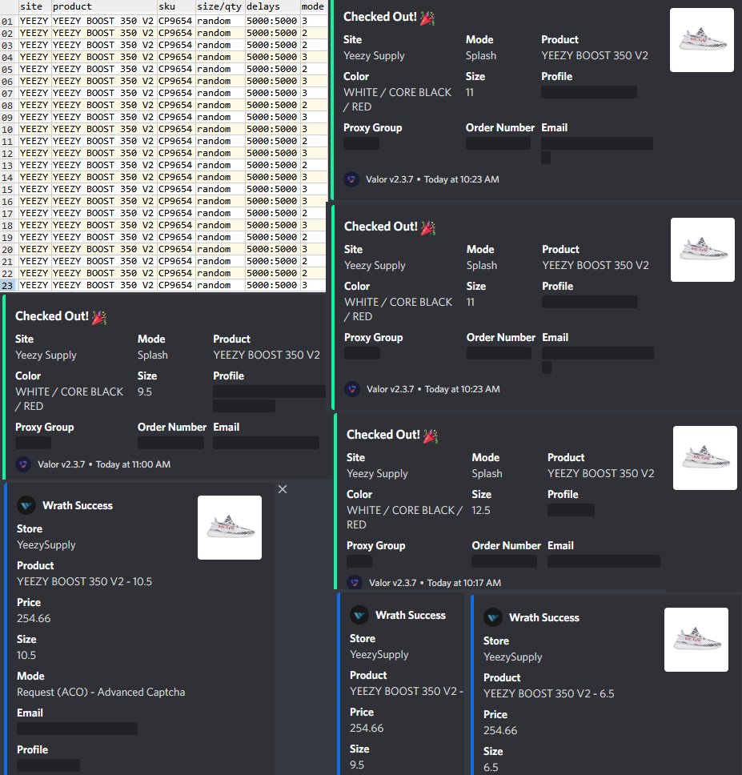This screenshot has width=742, height=775.
Task: Click 'Request (ACO) - Advanced Captcha' mode text
Action: 101,692
